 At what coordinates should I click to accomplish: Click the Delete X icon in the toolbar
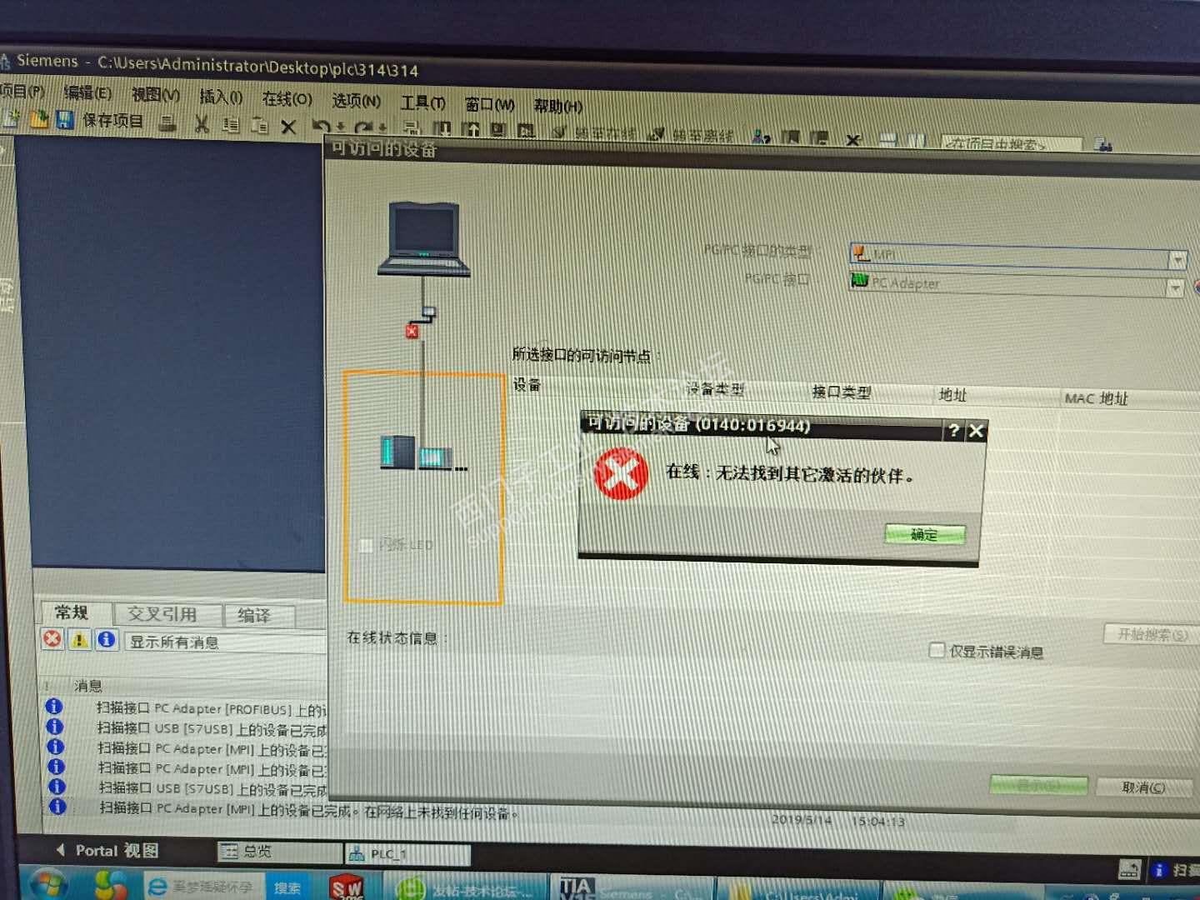(288, 127)
